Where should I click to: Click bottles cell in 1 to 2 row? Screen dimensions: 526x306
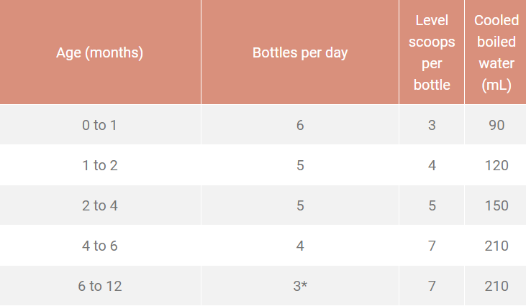[x=300, y=165]
